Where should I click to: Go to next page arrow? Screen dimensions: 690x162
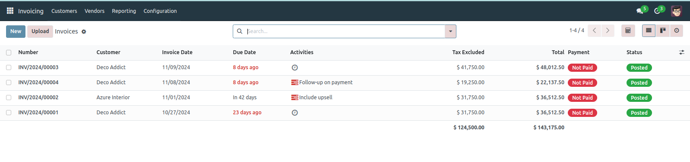pyautogui.click(x=608, y=31)
